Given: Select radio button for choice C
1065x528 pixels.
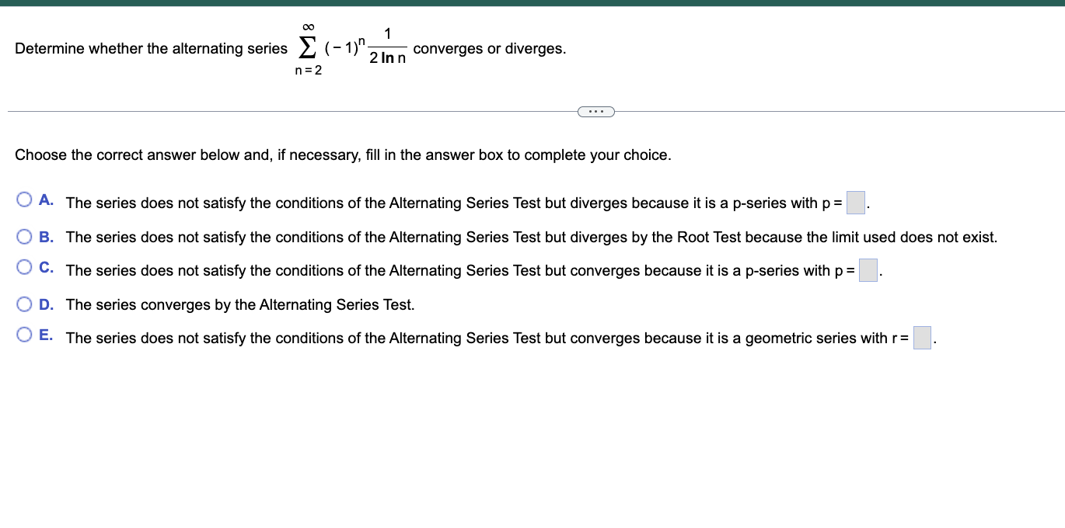Looking at the screenshot, I should click(24, 267).
